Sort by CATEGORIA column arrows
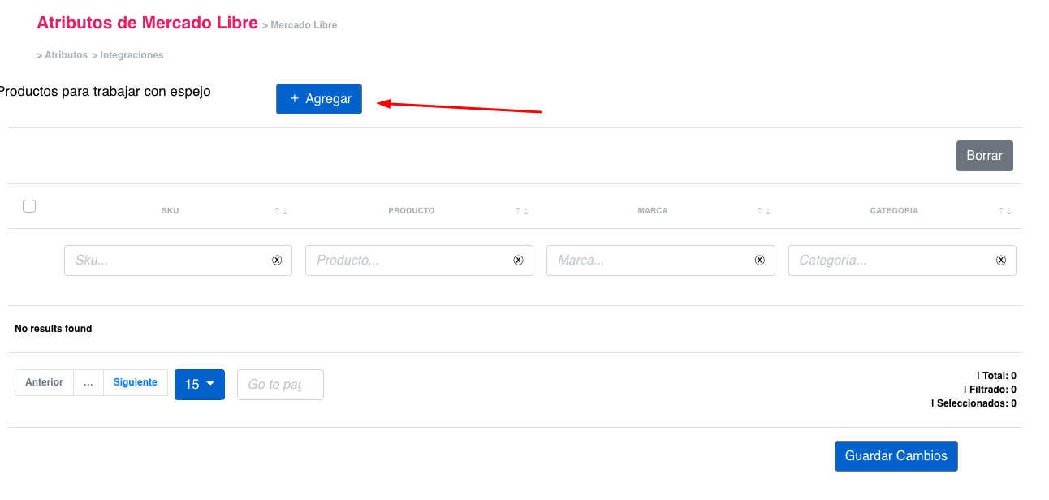Image resolution: width=1049 pixels, height=500 pixels. 1006,211
